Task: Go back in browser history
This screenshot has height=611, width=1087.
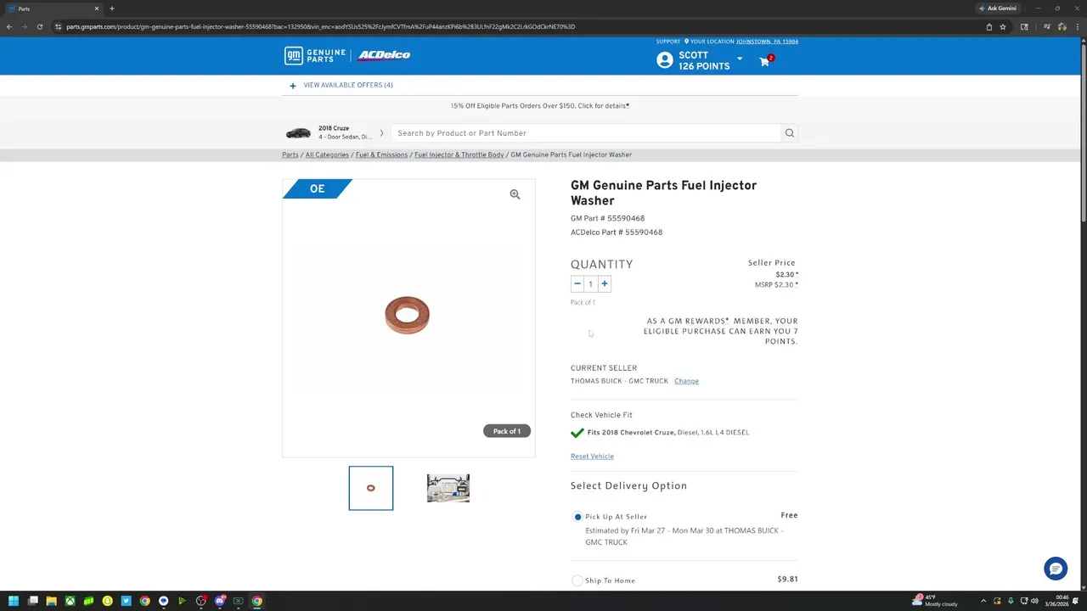Action: point(8,26)
